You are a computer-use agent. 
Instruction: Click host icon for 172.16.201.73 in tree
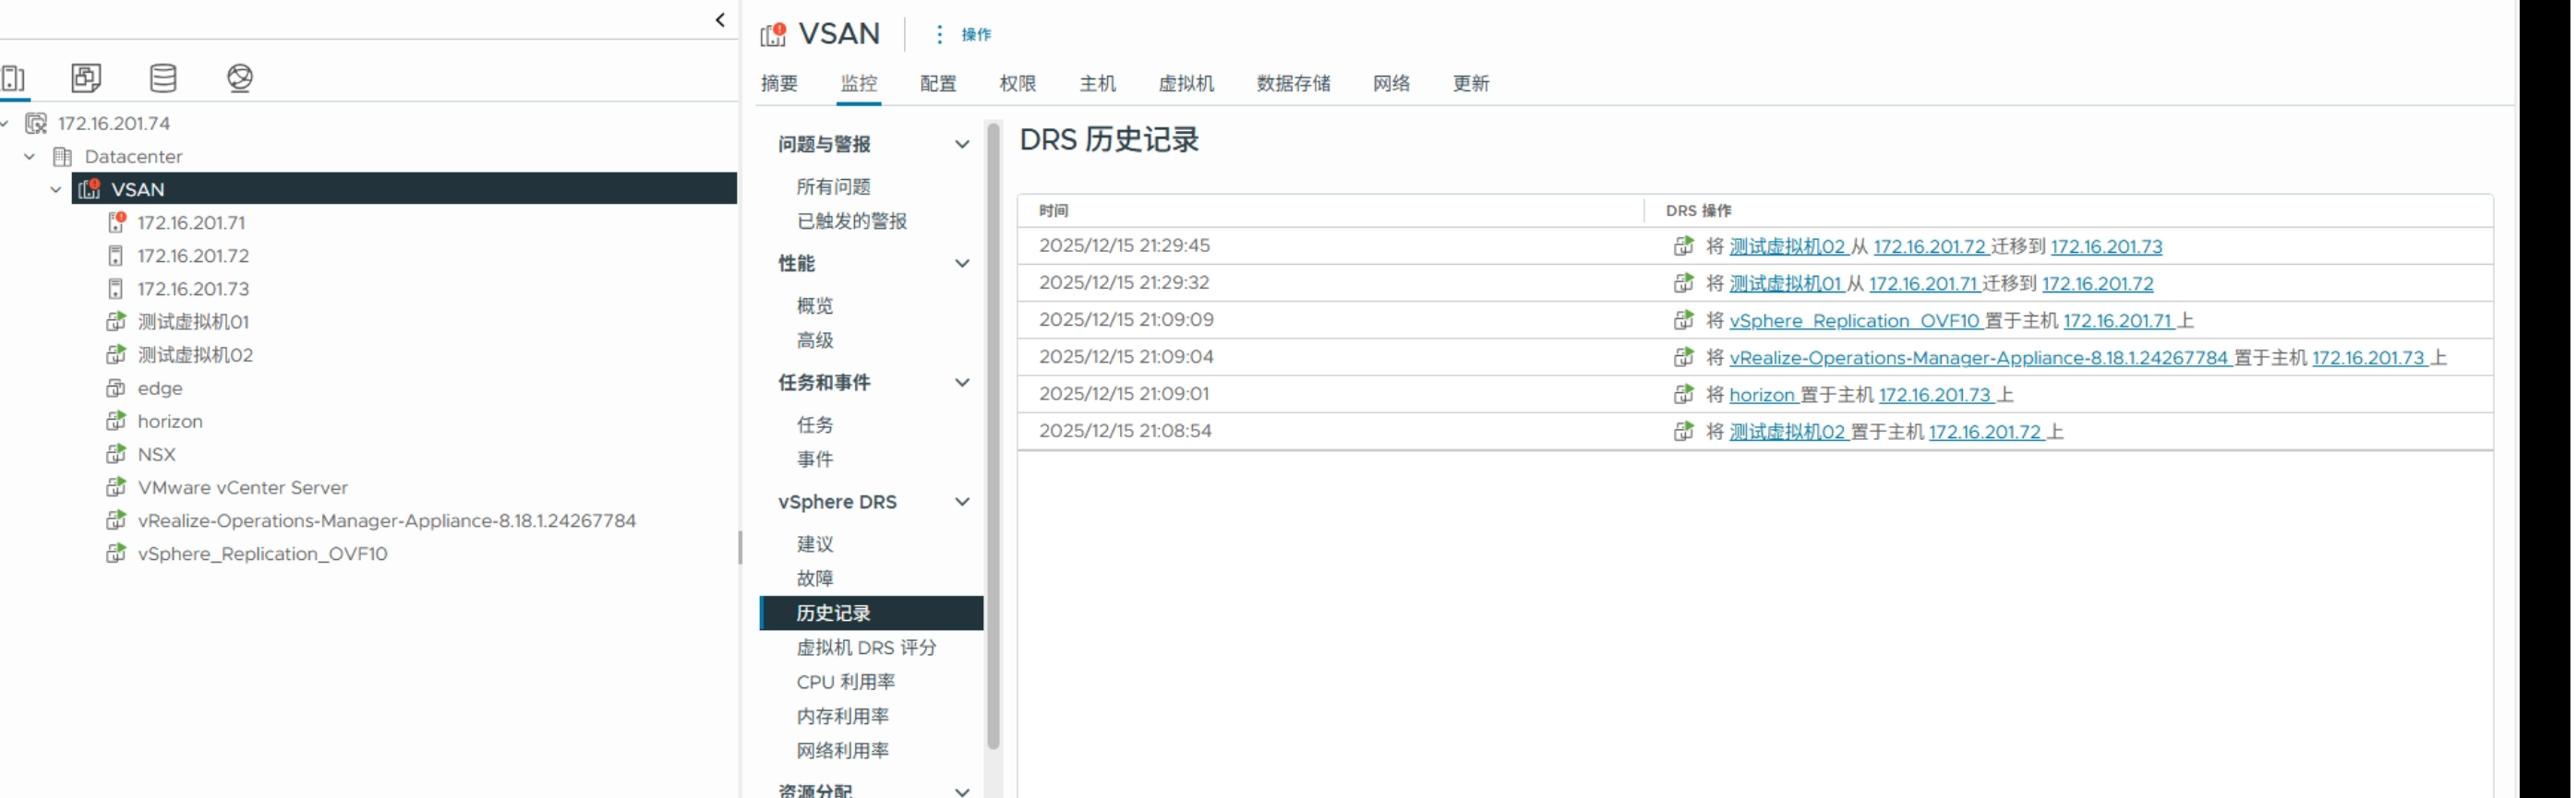point(116,288)
